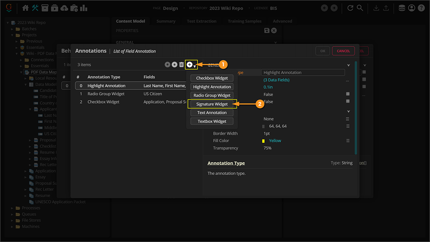Click the move item down arrow icon

(174, 64)
